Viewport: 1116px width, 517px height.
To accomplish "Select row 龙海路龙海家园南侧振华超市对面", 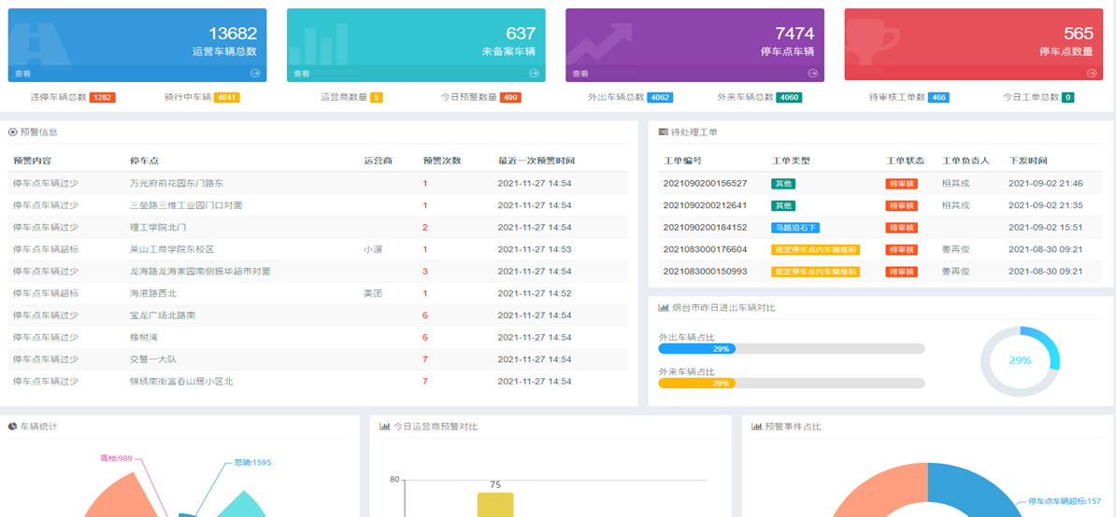I will tap(318, 272).
